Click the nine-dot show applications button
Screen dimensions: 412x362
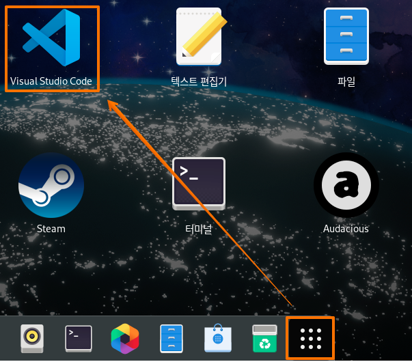pyautogui.click(x=311, y=339)
